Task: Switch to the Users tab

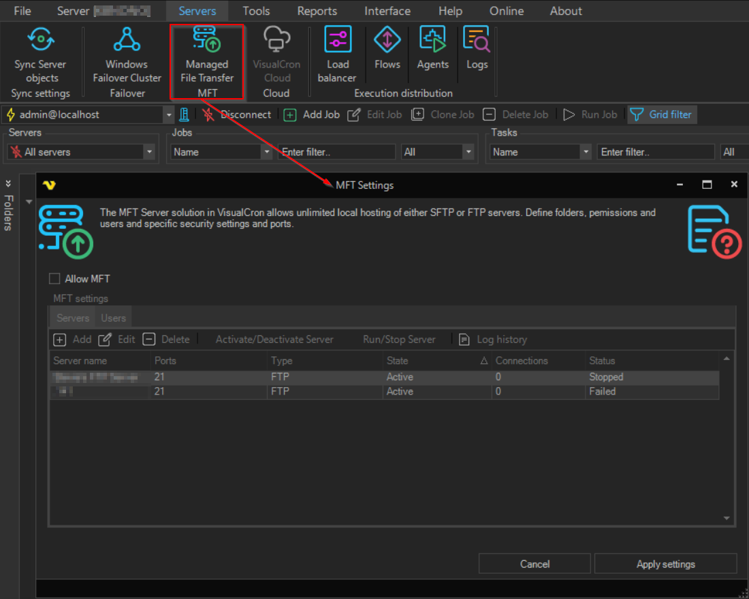Action: click(113, 318)
